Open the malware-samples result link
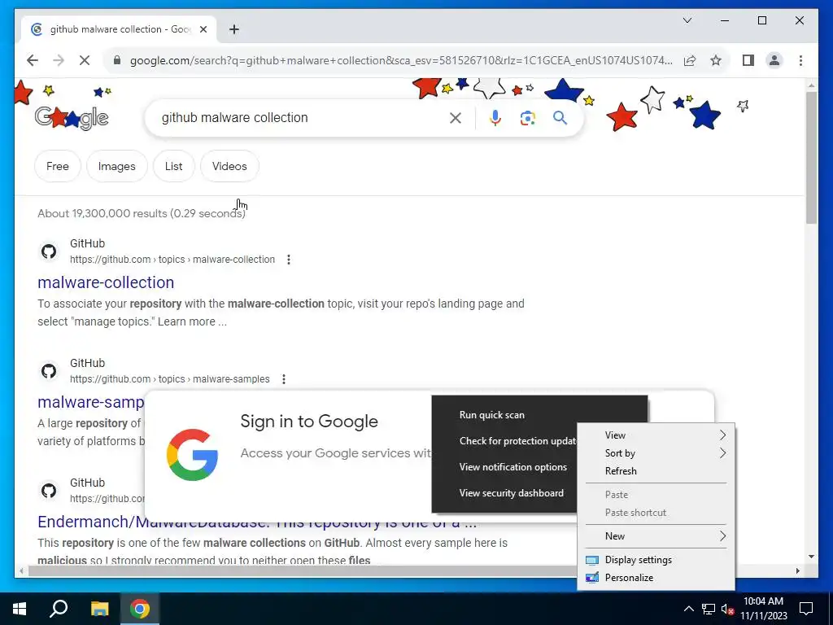 point(90,402)
